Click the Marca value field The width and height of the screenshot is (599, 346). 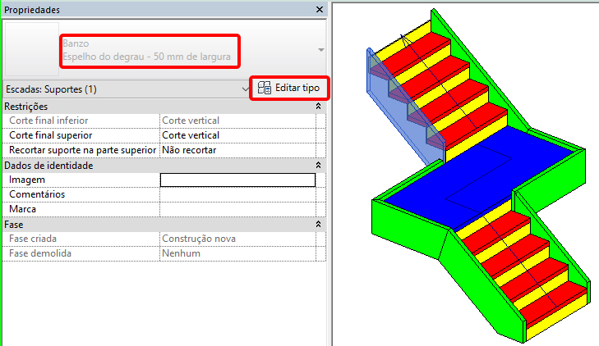coord(237,210)
